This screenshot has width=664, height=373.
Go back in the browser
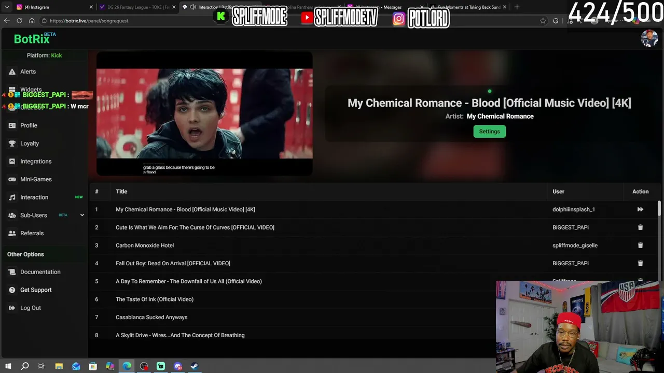pyautogui.click(x=7, y=21)
